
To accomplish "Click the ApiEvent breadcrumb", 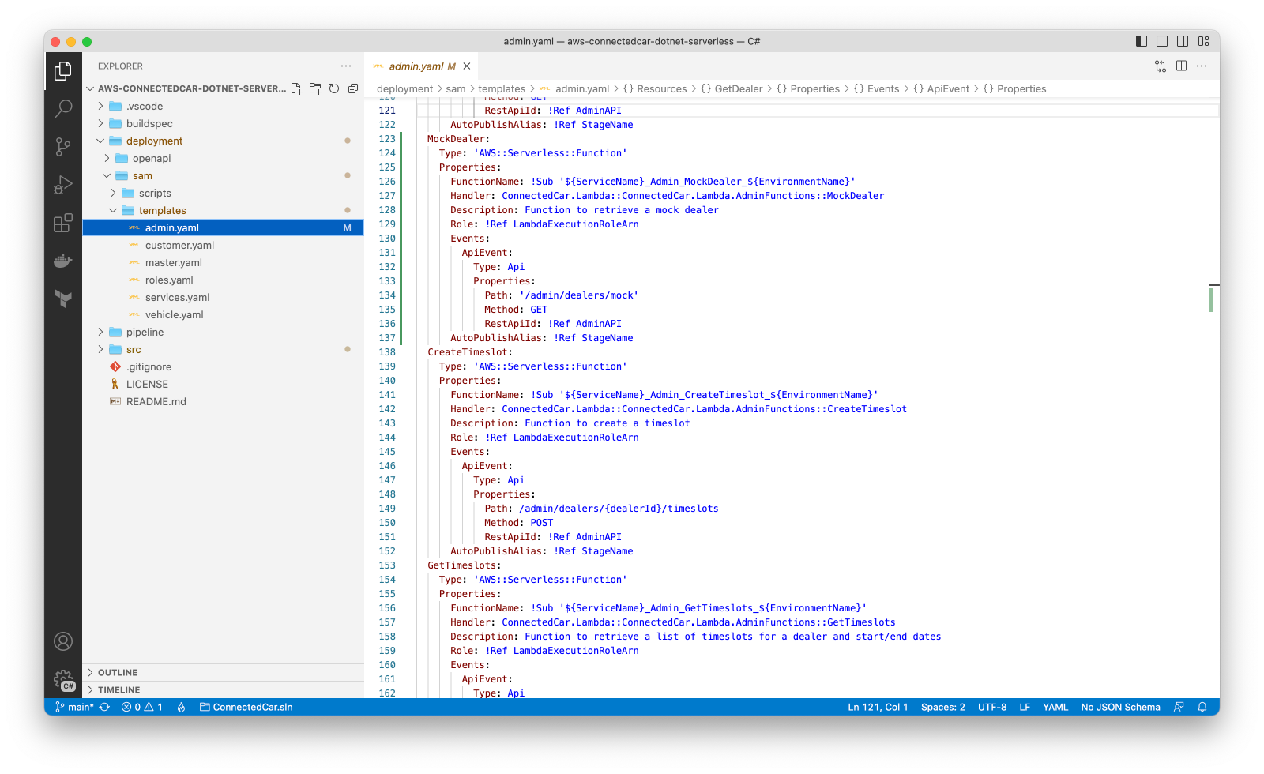I will coord(941,88).
